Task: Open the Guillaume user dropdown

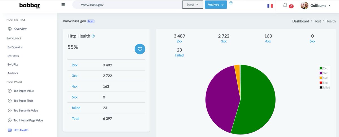Action: click(x=320, y=6)
